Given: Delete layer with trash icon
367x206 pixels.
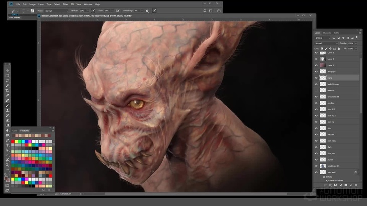Looking at the screenshot, I should (356, 185).
